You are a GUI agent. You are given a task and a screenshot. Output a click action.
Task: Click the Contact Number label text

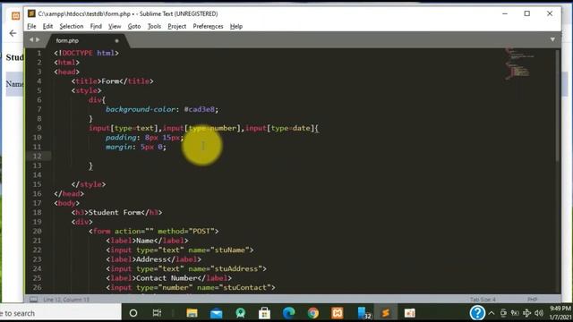(167, 278)
